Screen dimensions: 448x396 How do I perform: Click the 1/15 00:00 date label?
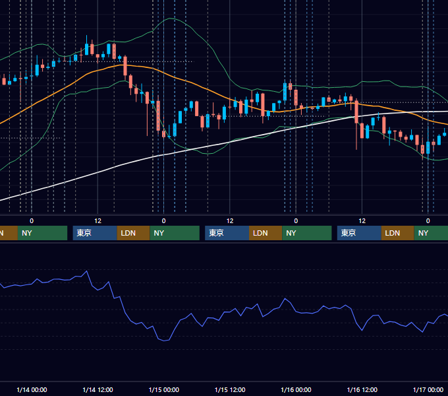click(x=163, y=389)
